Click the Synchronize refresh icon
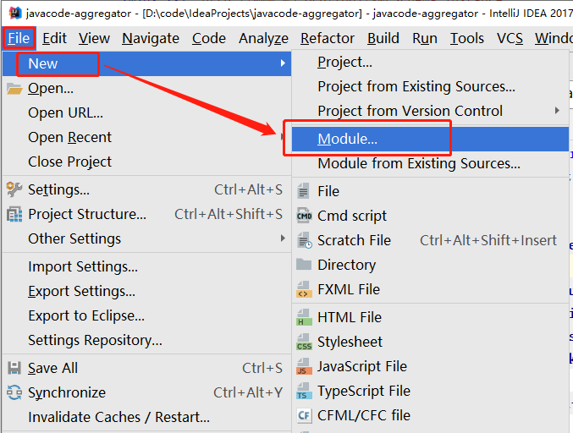The width and height of the screenshot is (573, 433). (x=14, y=392)
